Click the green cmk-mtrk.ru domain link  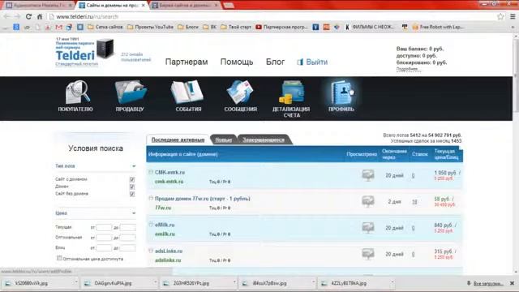169,182
